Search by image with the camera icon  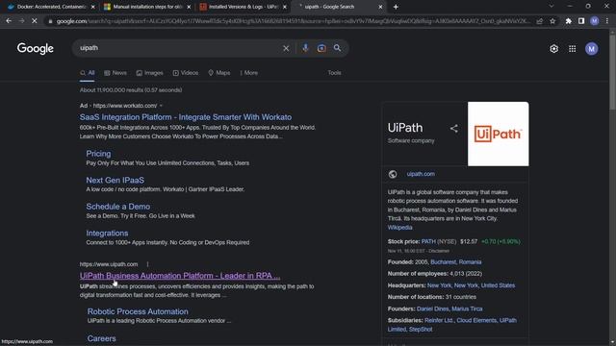pos(321,48)
